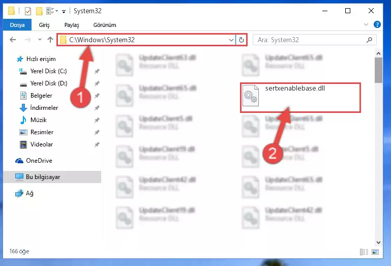
Task: Click the search magnifier icon
Action: [x=369, y=40]
